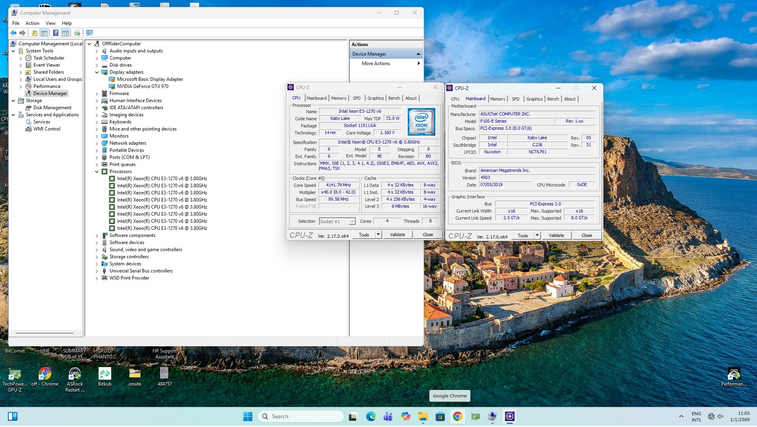Screen dimensions: 757x427
Task: Click the Up one level folder icon
Action: [x=35, y=33]
